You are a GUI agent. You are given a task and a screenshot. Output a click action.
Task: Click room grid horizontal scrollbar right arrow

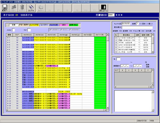click(105, 110)
